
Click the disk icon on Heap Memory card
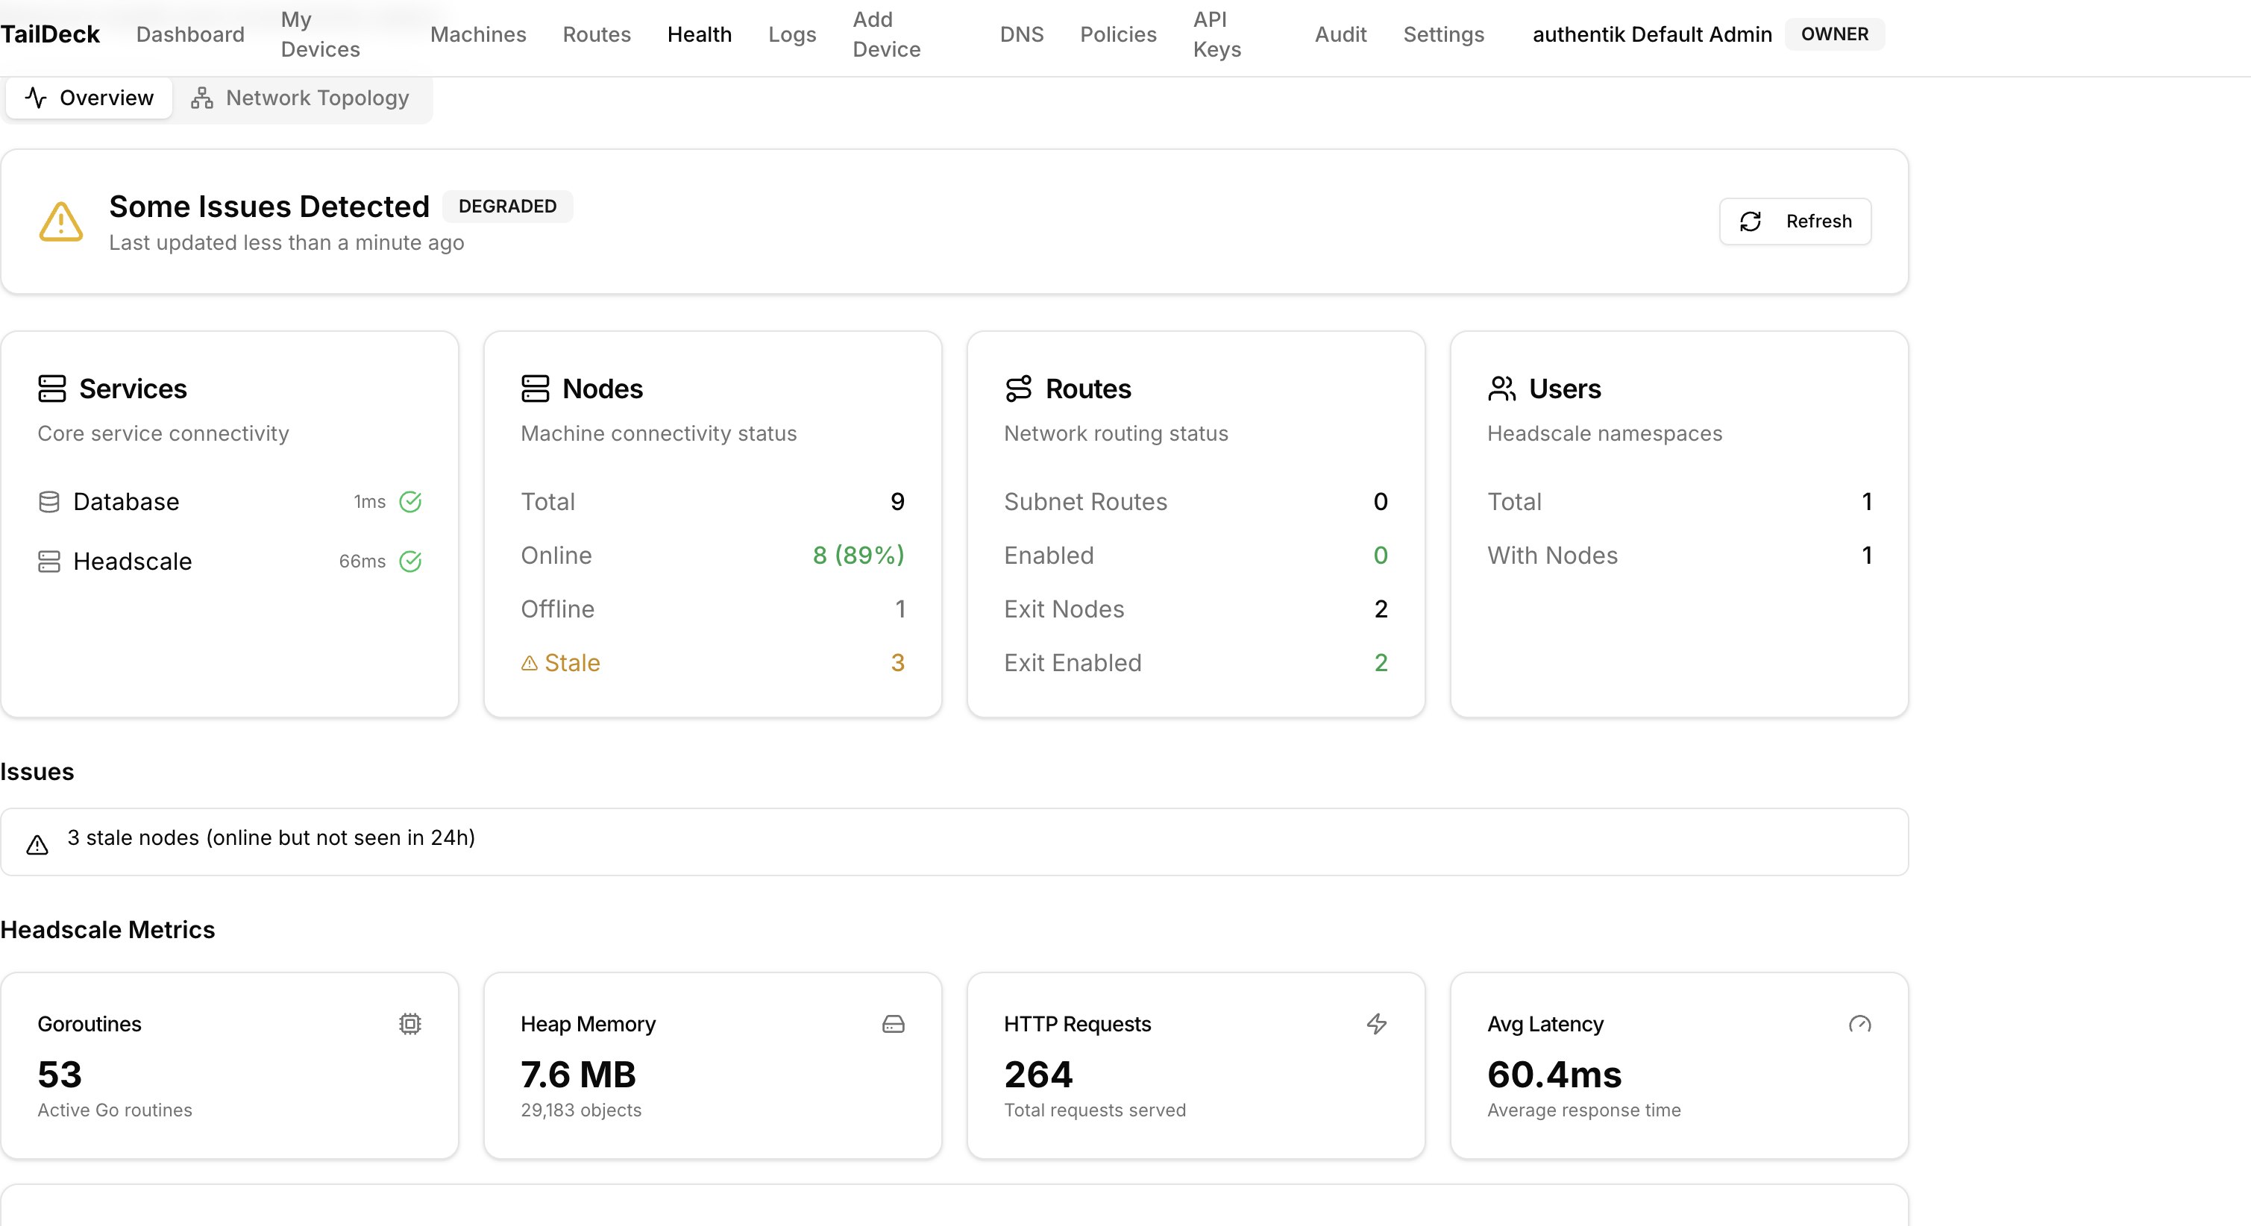(x=893, y=1023)
